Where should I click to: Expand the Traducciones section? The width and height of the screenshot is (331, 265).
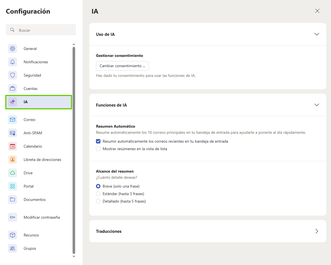click(317, 231)
